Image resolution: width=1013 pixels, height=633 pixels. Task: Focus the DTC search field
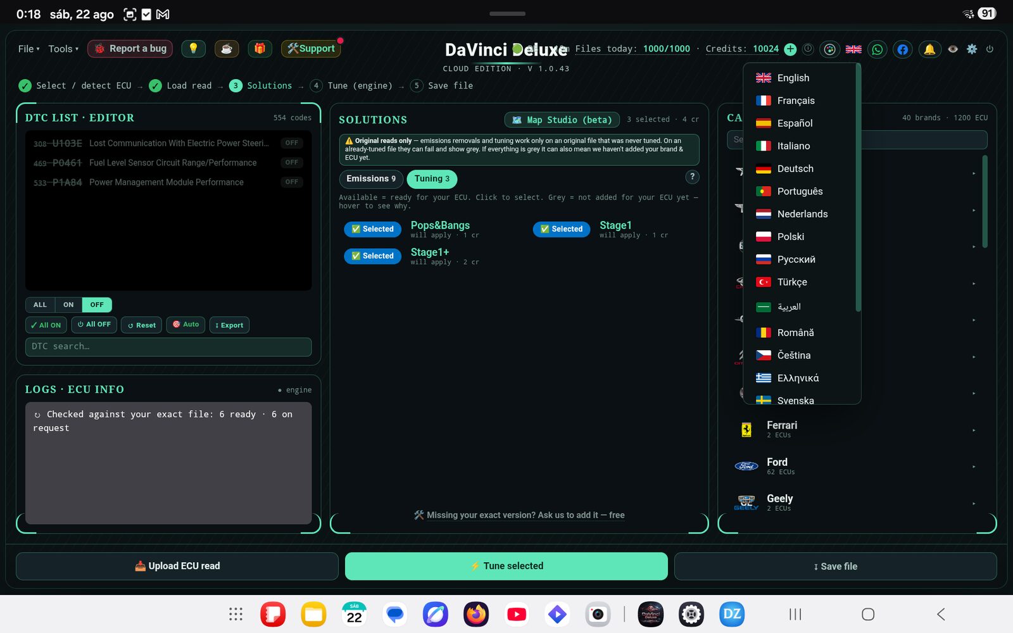(x=168, y=346)
